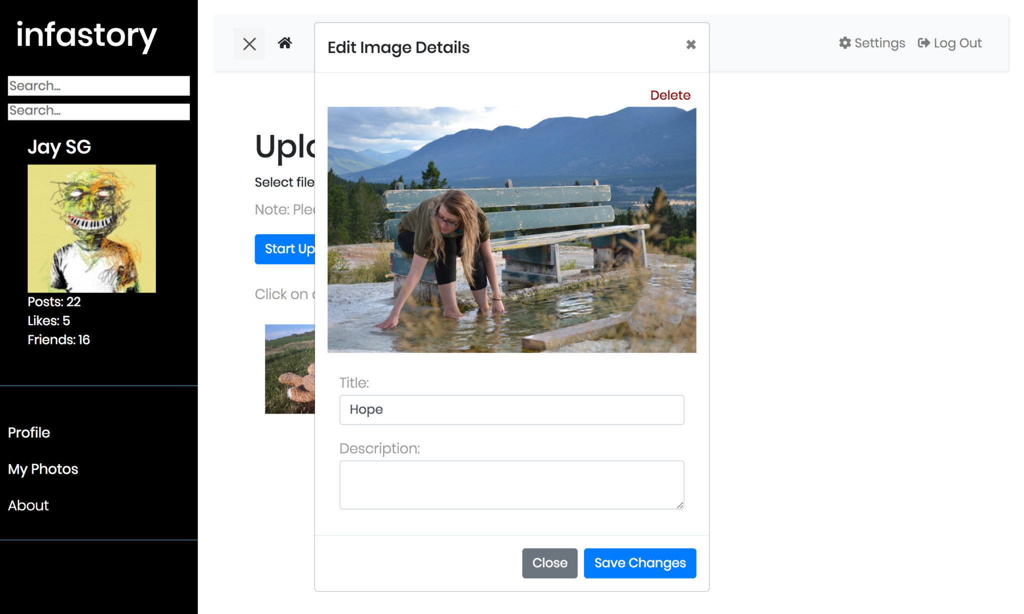Click the Delete link above the image
Image resolution: width=1024 pixels, height=614 pixels.
[669, 95]
